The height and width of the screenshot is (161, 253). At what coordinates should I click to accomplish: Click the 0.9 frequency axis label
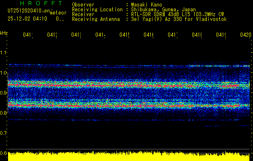click(x=4, y=93)
